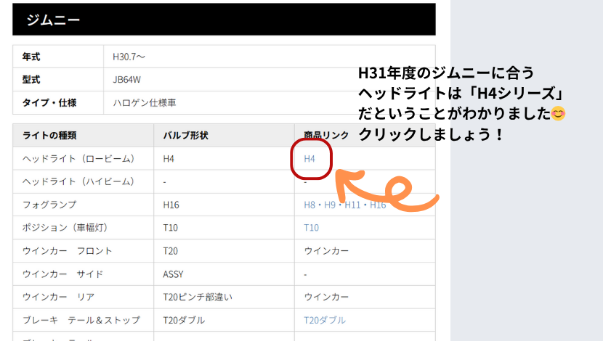Select the ヘッドライト（ハイビーム） row label

pyautogui.click(x=78, y=181)
